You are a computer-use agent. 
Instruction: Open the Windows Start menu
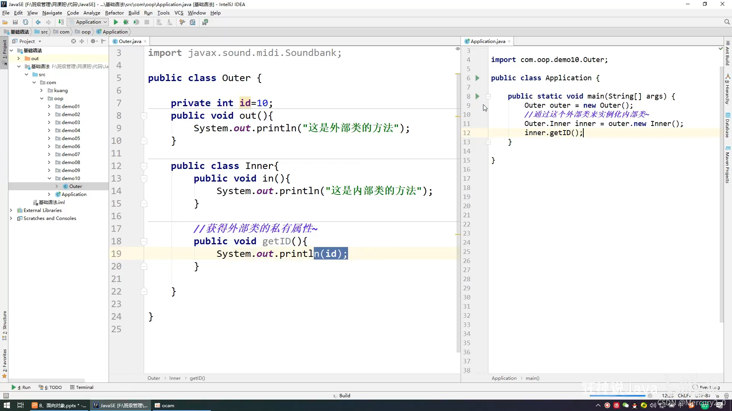click(x=6, y=405)
